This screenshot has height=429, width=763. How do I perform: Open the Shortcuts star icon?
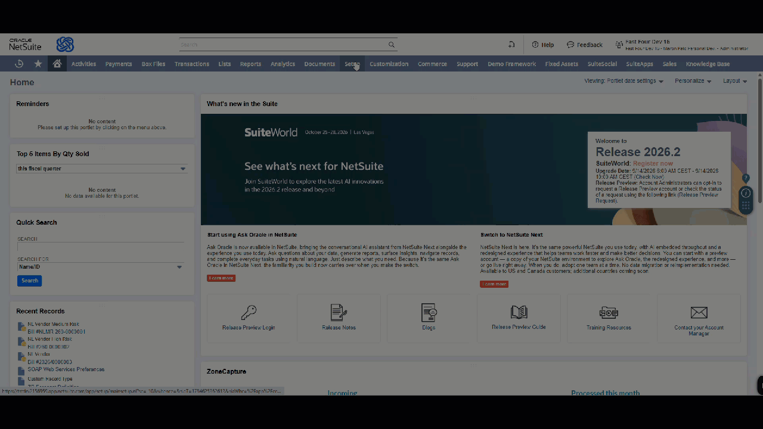38,64
